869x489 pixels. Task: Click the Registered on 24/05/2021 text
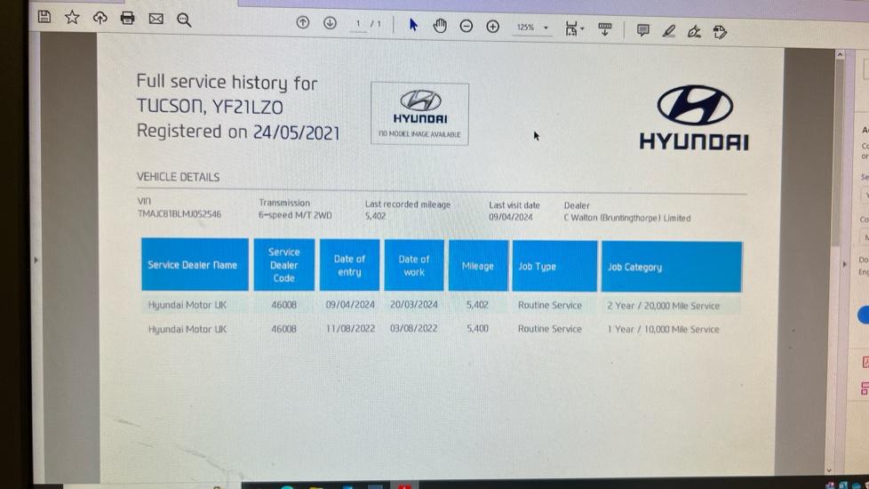[238, 132]
